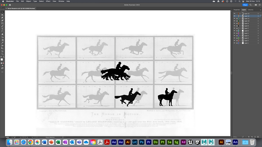Open the Window menu

[x=61, y=1]
